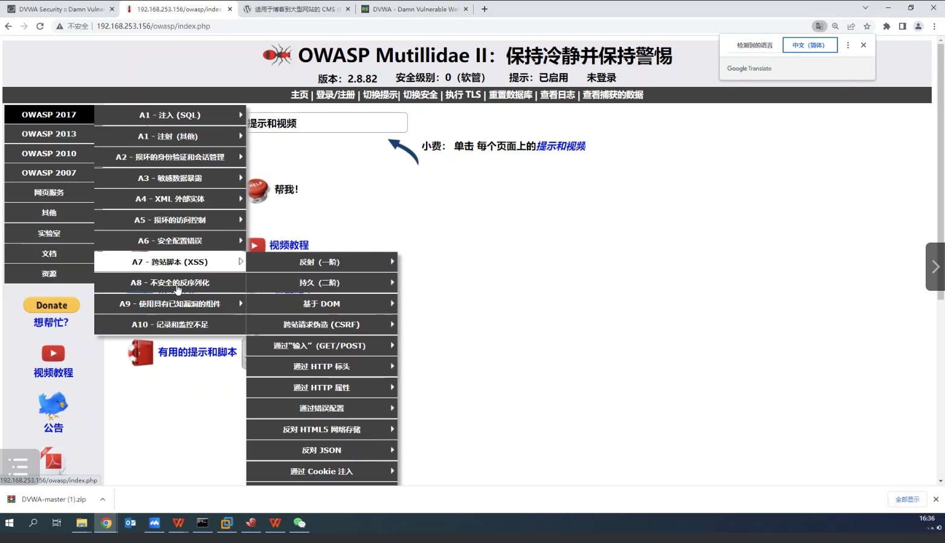
Task: Open the A7 - 跨站脚本 (XSS) menu item
Action: tap(170, 262)
